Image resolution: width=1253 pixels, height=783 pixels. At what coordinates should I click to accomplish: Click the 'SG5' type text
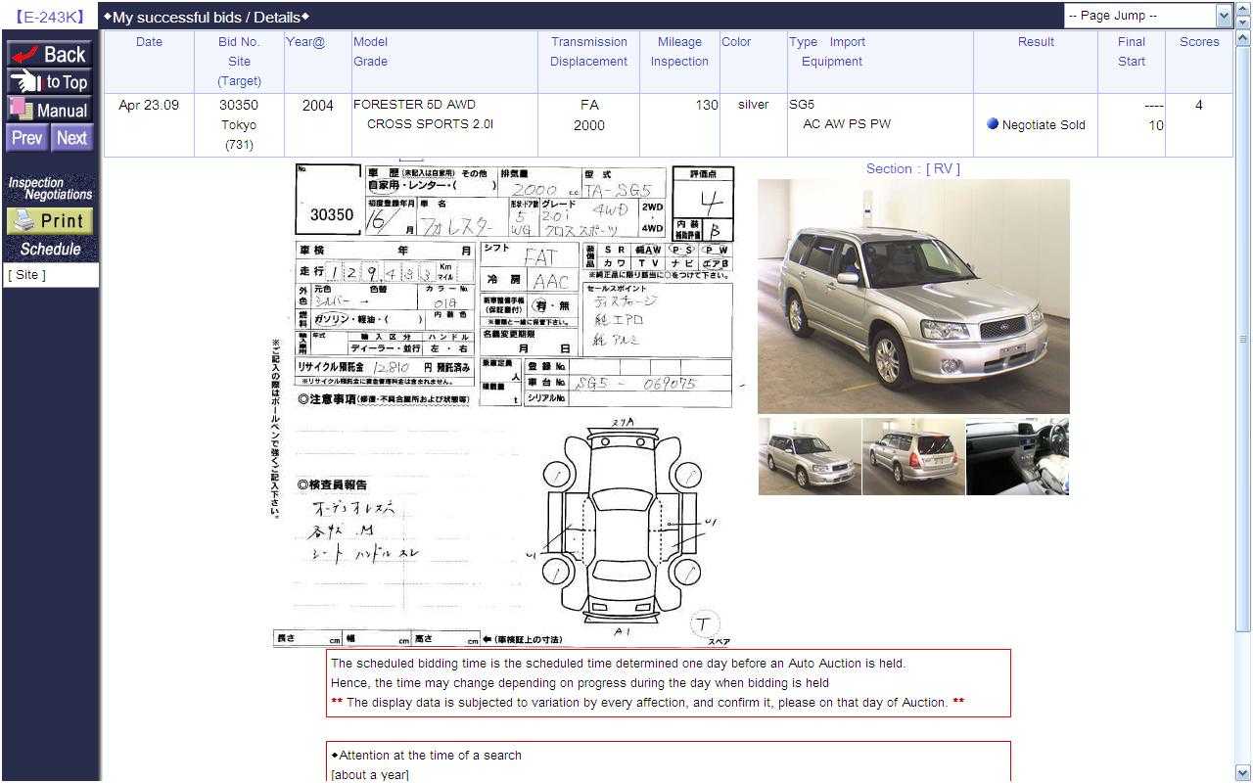(x=802, y=105)
